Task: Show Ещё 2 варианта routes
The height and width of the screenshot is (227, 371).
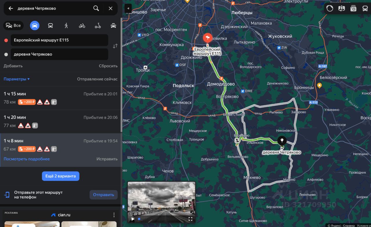Action: [x=61, y=176]
